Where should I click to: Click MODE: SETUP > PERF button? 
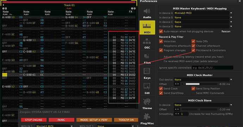(94, 120)
